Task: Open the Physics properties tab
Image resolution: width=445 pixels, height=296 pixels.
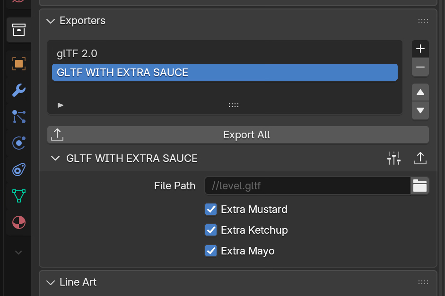Action: (x=18, y=143)
